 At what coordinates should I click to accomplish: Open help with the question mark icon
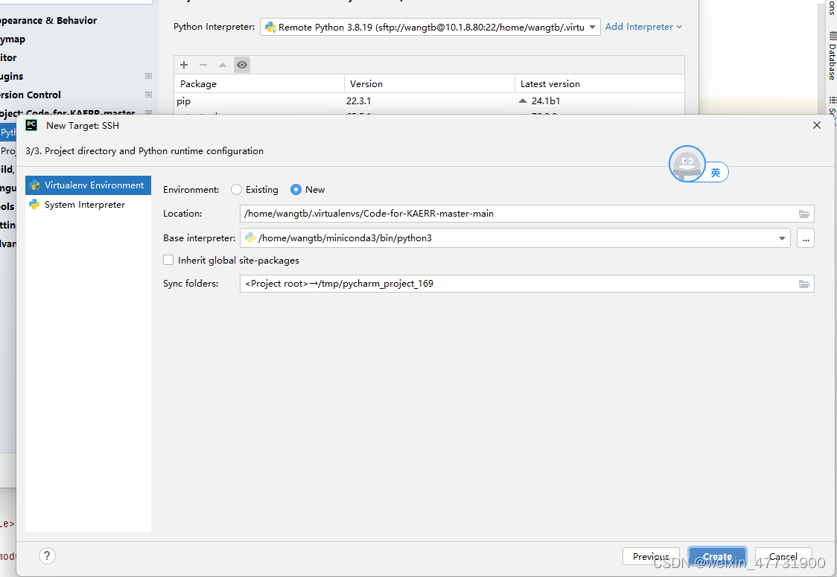pos(47,555)
